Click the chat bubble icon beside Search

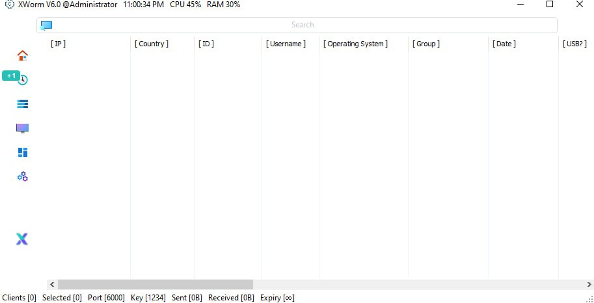(46, 25)
